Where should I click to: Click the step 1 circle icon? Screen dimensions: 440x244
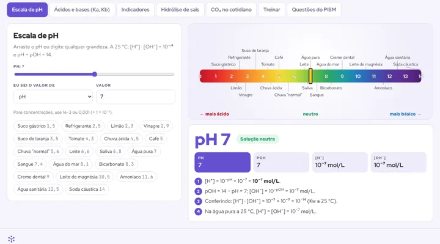click(199, 181)
